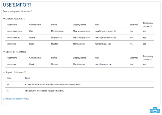162x115 pixels.
Task: Click the name Musterfrau cell
Action: click(56, 37)
